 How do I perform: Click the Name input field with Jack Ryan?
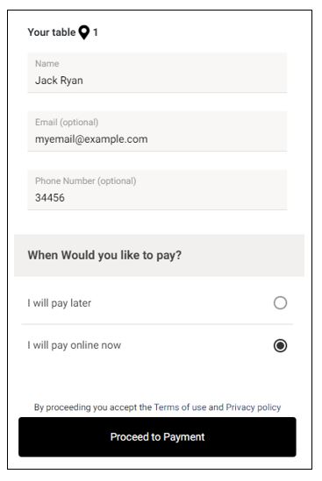coord(157,73)
